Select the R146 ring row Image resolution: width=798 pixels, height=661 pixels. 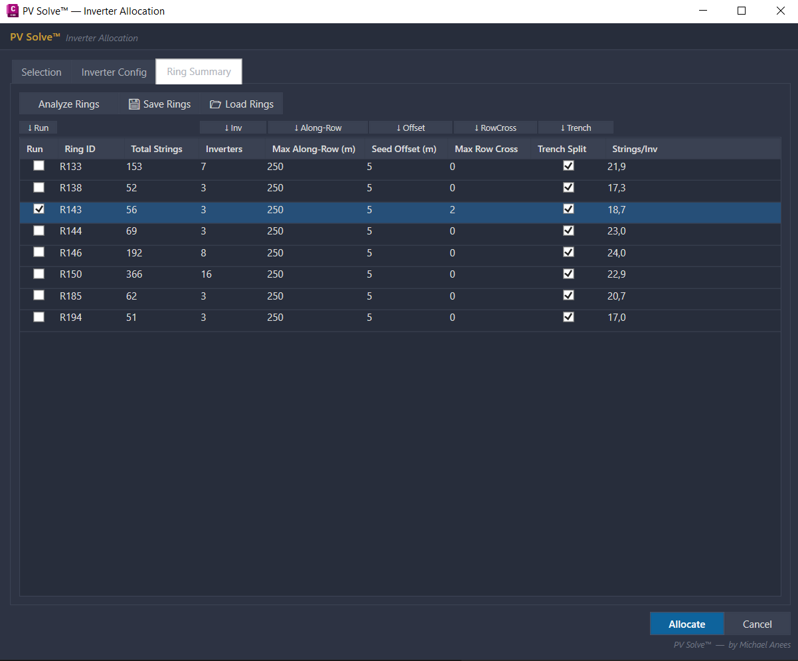[x=71, y=253]
